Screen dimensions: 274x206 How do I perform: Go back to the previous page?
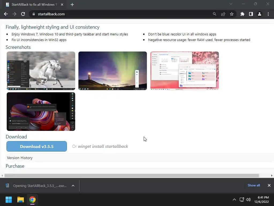(x=6, y=14)
